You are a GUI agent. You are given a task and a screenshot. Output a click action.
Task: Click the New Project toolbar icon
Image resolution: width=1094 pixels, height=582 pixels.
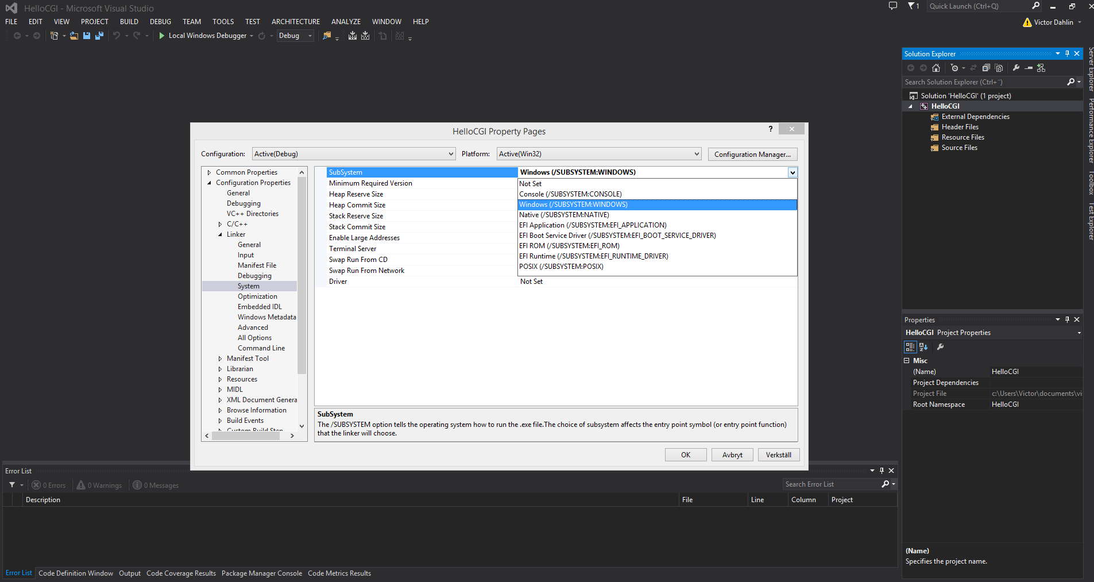click(x=54, y=36)
